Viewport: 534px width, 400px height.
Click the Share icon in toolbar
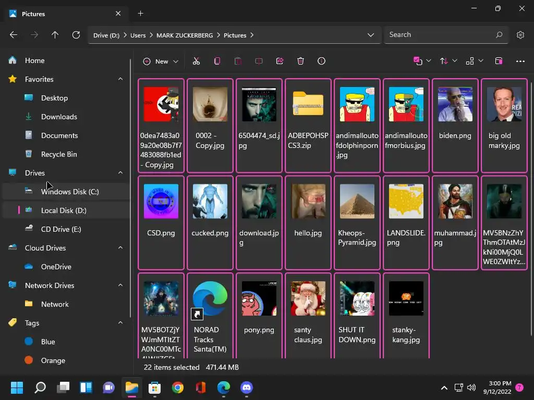coord(280,61)
